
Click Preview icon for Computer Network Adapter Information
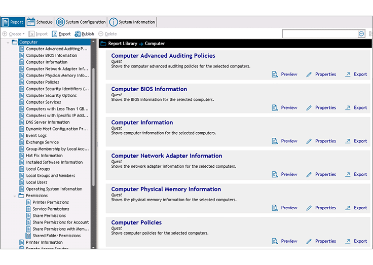point(275,174)
